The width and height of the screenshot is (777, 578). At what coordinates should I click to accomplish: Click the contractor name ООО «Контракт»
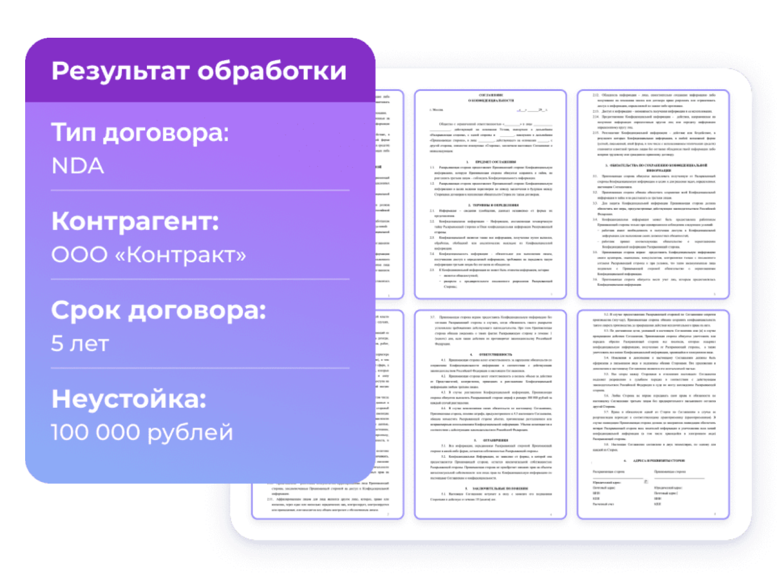150,256
